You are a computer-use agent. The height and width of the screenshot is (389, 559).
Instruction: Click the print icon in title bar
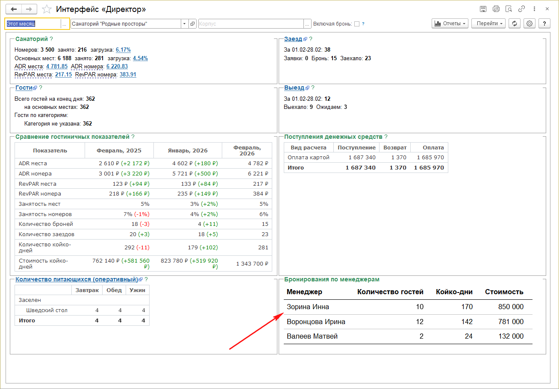point(496,9)
